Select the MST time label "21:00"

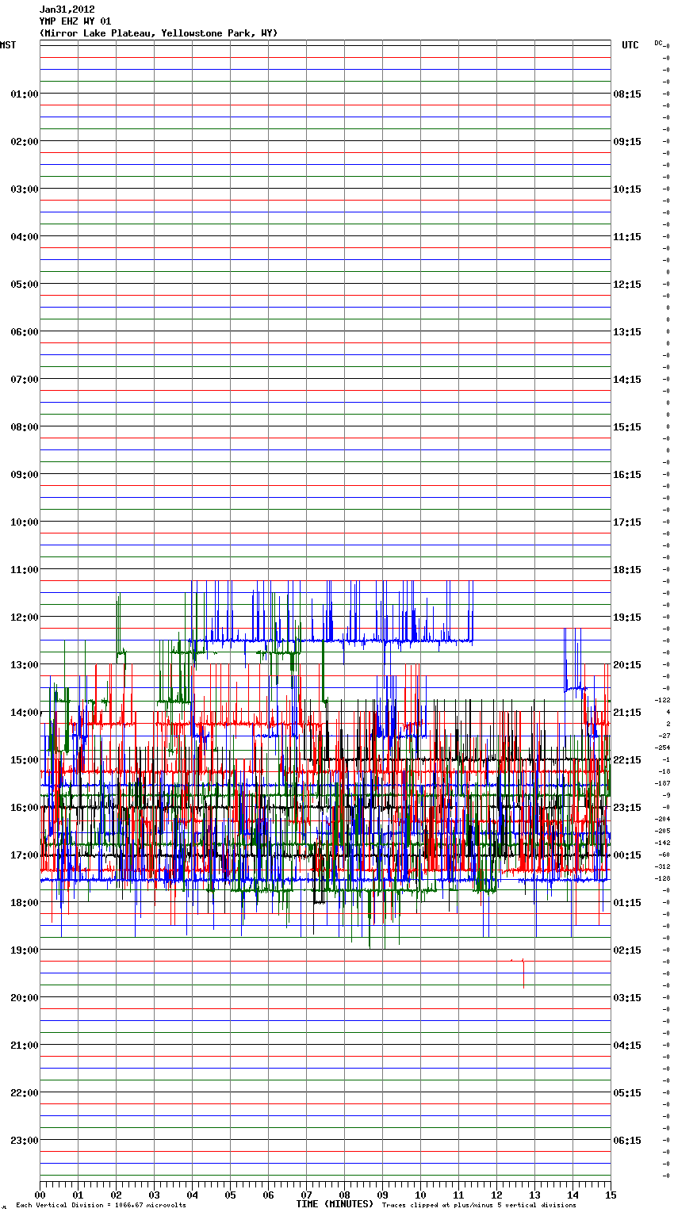pyautogui.click(x=25, y=1046)
